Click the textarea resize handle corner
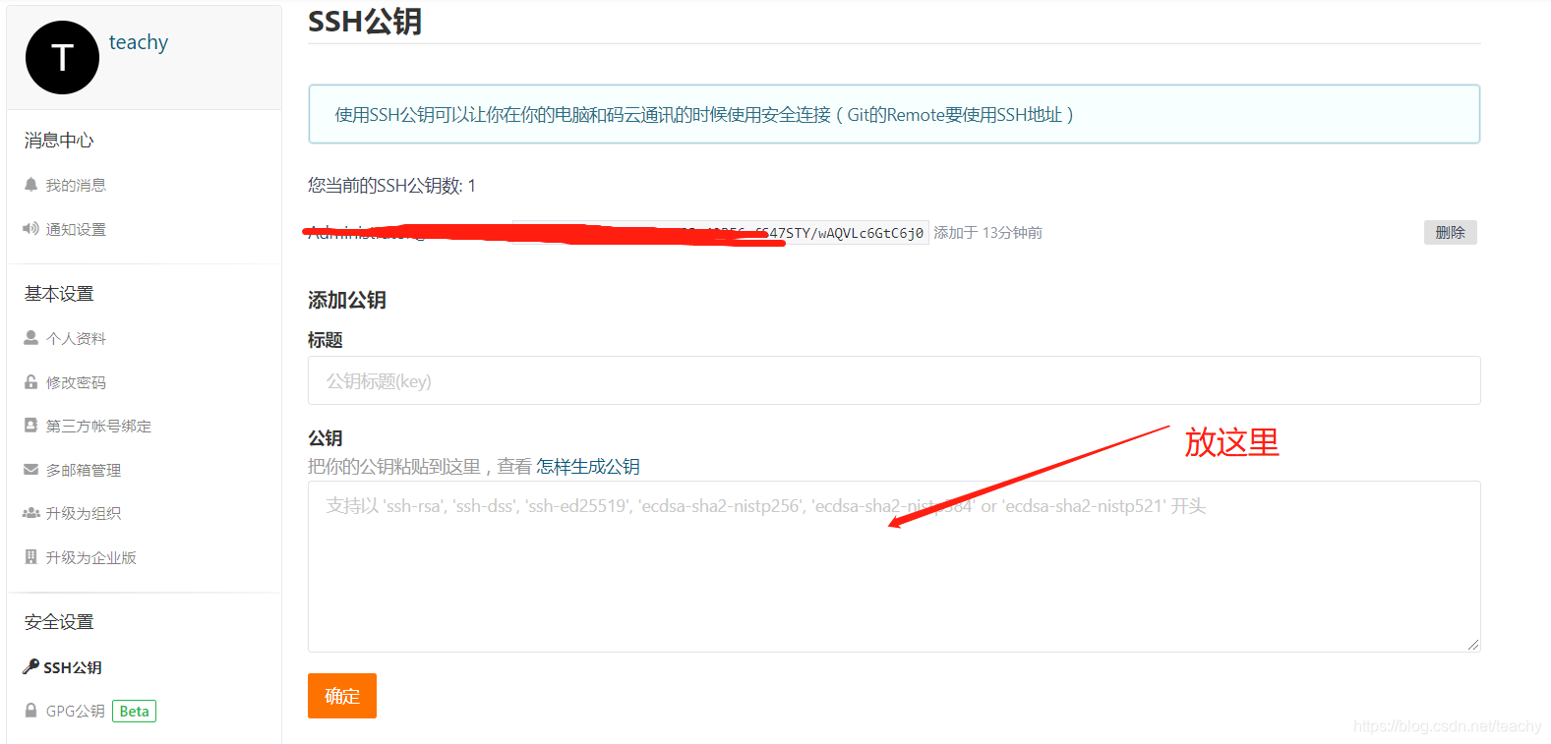 click(1472, 645)
